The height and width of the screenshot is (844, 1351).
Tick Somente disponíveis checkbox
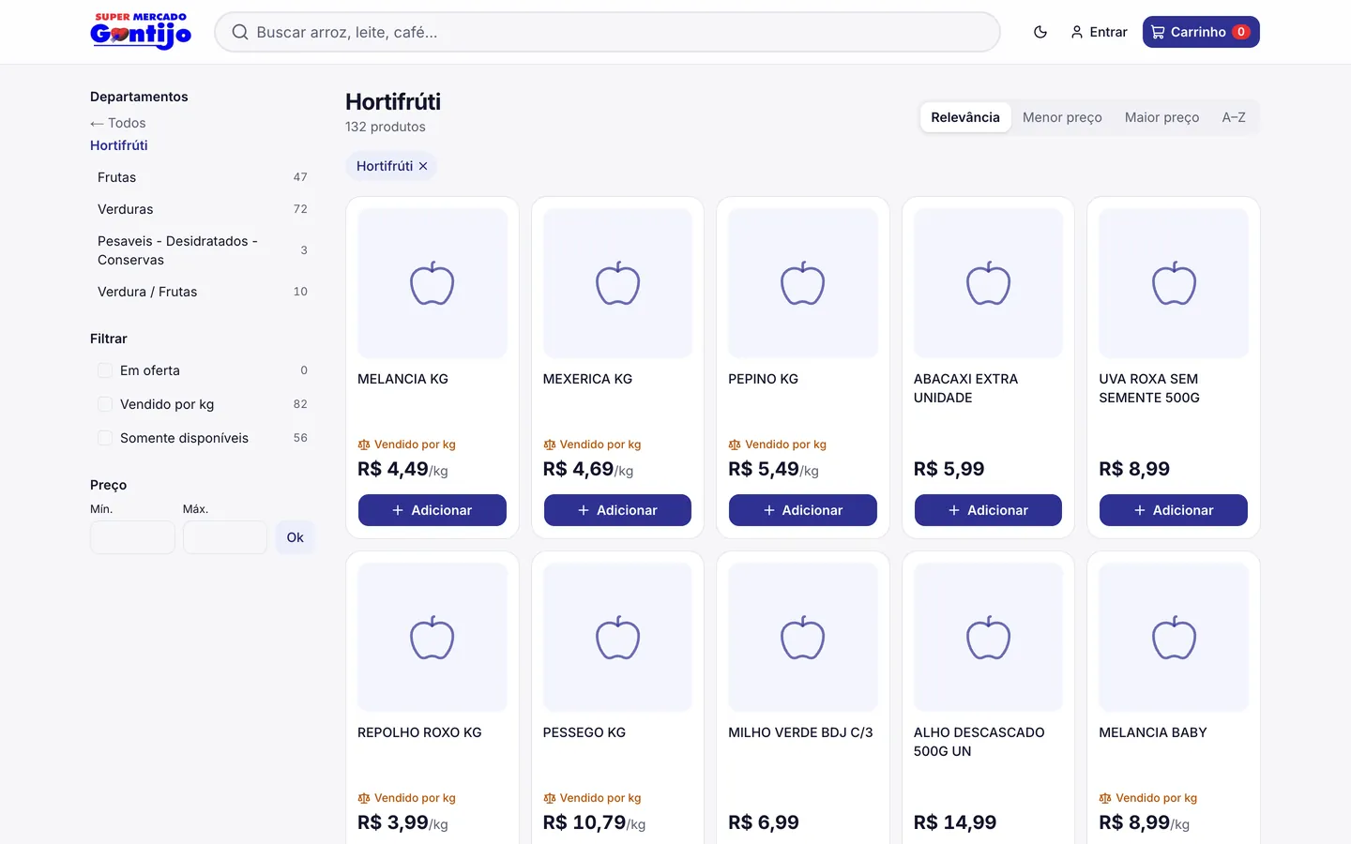pyautogui.click(x=105, y=438)
